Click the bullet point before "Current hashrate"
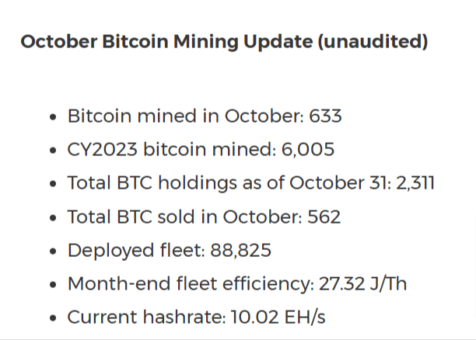The image size is (476, 340). [x=51, y=318]
